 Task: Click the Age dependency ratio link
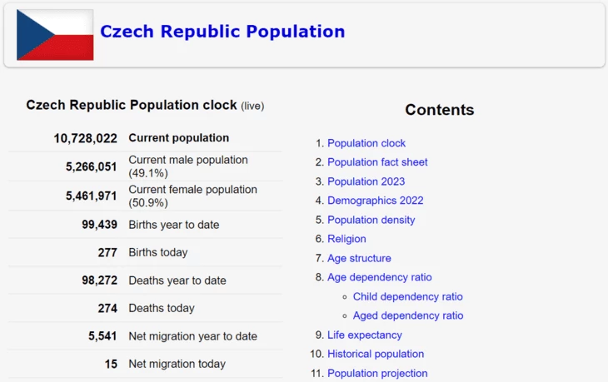coord(379,277)
